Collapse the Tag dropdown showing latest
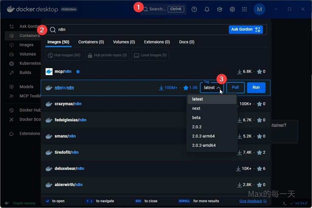312x208 pixels. 212,88
